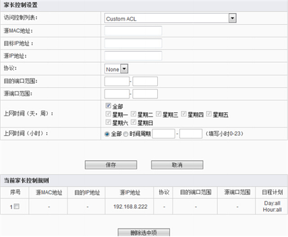Toggle the 星期四 checkbox

(x=184, y=114)
